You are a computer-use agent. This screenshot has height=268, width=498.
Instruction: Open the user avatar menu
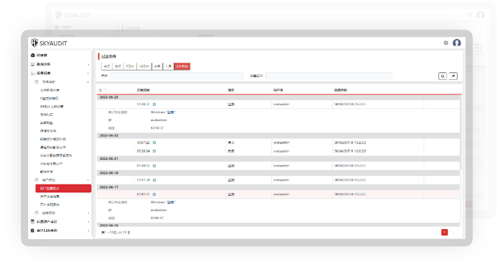[457, 43]
